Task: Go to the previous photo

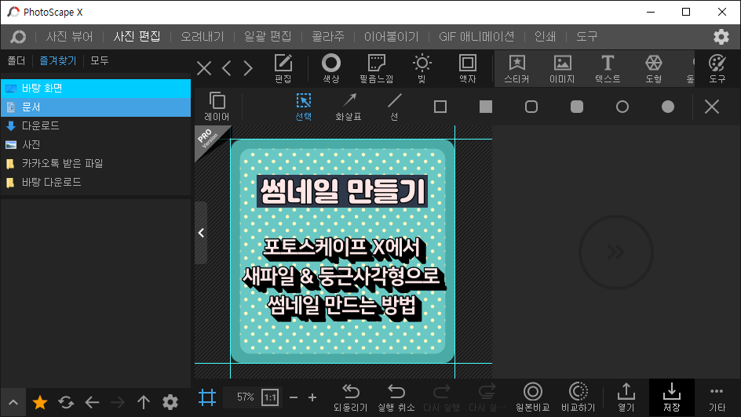Action: (227, 68)
